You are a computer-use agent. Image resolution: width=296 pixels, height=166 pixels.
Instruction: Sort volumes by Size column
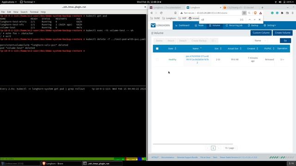pos(218,48)
